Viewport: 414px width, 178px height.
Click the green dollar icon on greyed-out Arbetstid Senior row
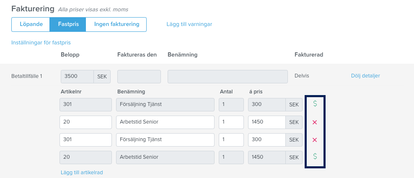315,157
